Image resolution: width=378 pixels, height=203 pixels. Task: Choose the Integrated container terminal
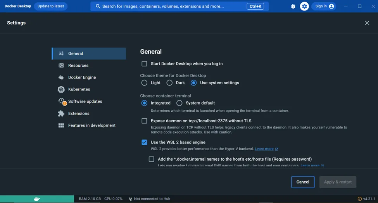click(x=144, y=103)
